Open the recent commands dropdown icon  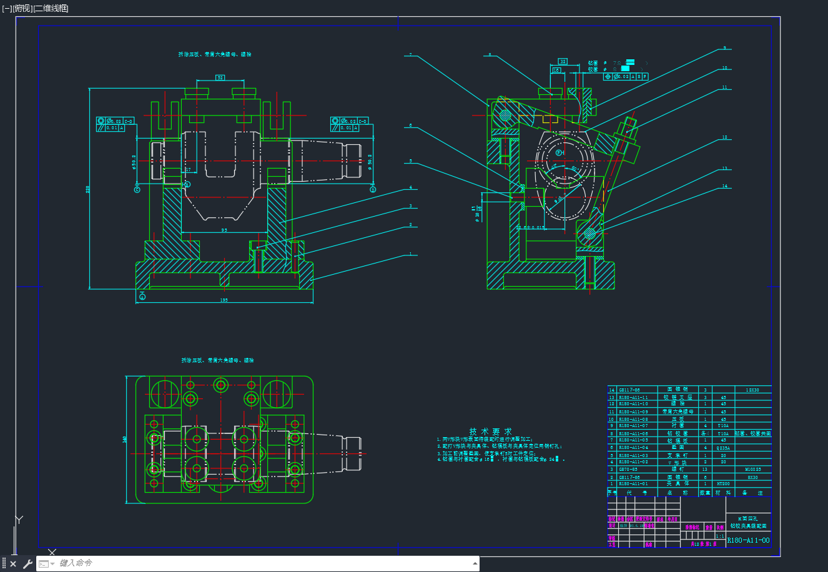[47, 564]
